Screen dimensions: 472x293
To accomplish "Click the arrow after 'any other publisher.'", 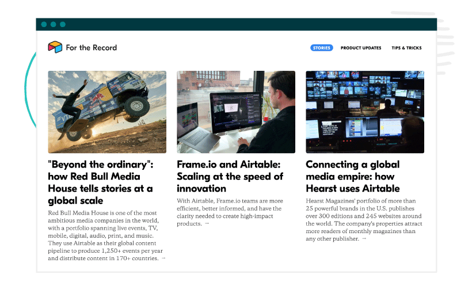I will point(364,238).
